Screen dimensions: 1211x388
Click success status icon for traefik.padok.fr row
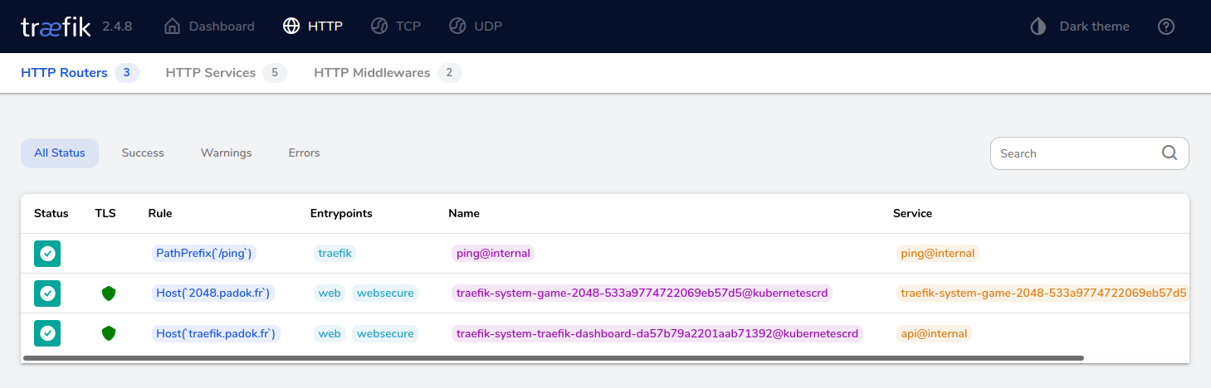point(47,333)
